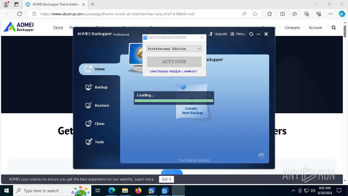Open browser extensions

click(x=269, y=14)
